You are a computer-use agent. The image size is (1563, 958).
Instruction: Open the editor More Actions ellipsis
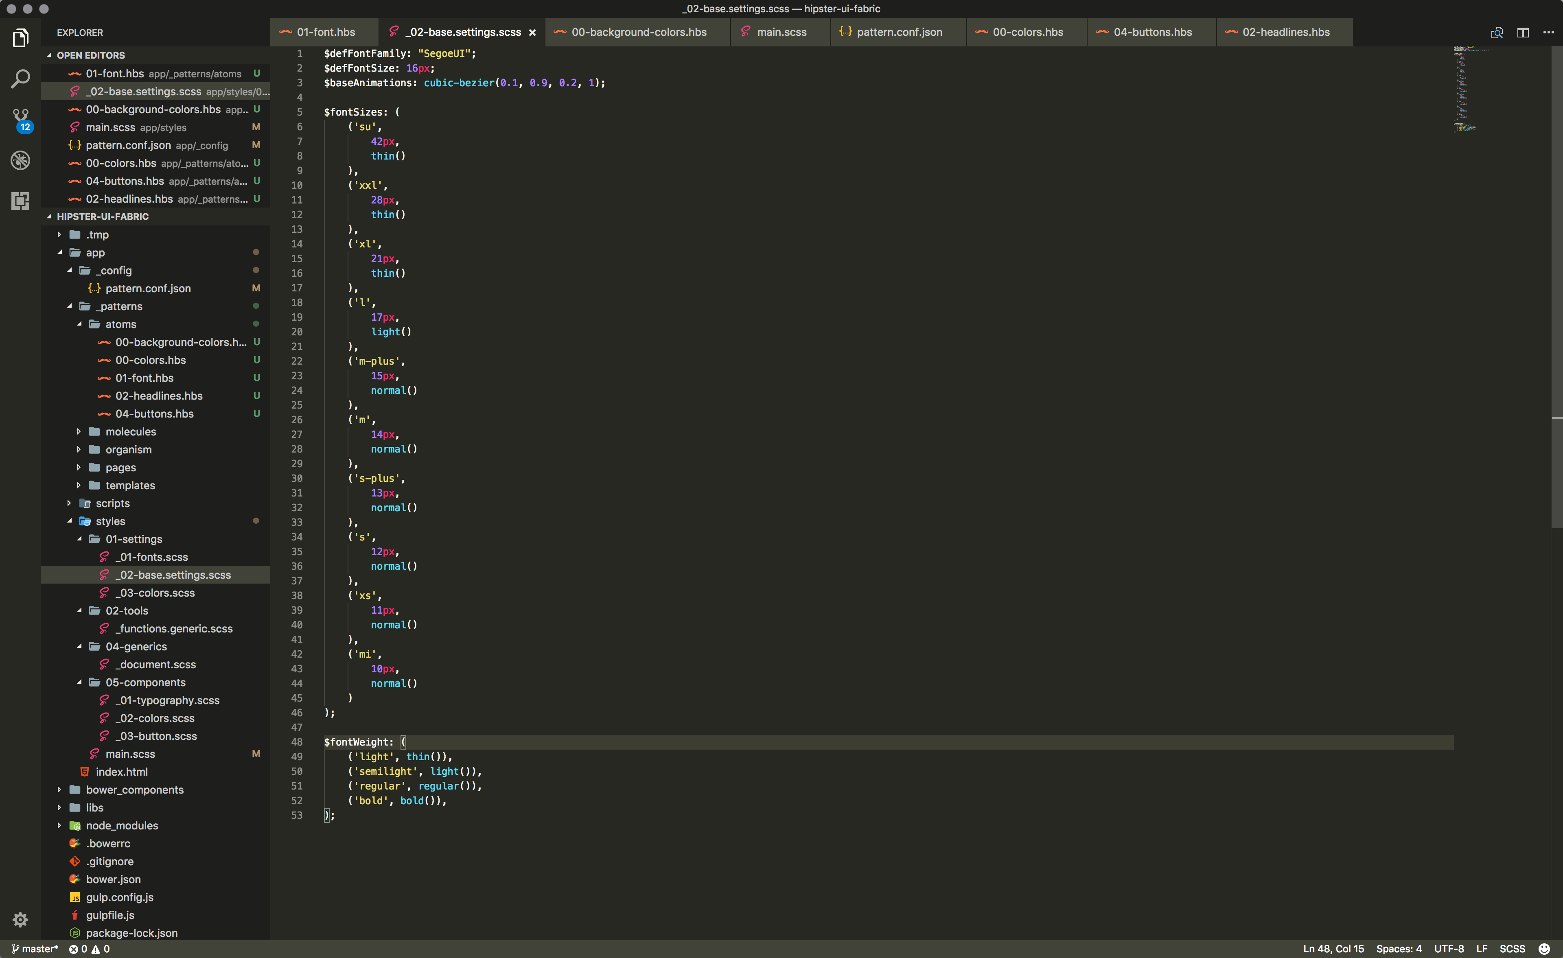[x=1548, y=33]
